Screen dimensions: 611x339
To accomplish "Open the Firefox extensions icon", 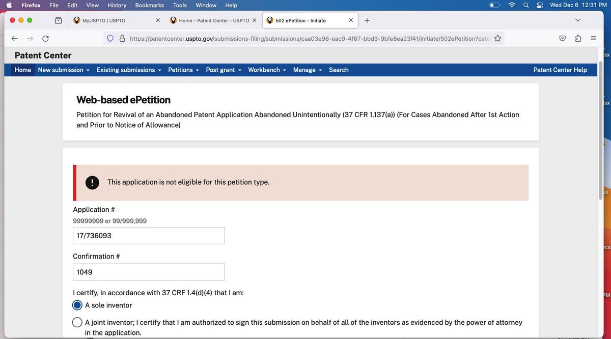I will (578, 38).
